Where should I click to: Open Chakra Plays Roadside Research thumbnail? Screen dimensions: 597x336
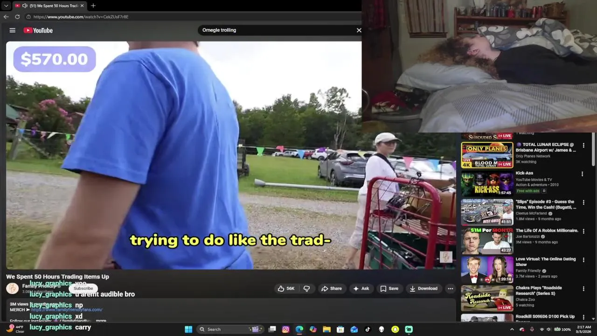tap(487, 298)
